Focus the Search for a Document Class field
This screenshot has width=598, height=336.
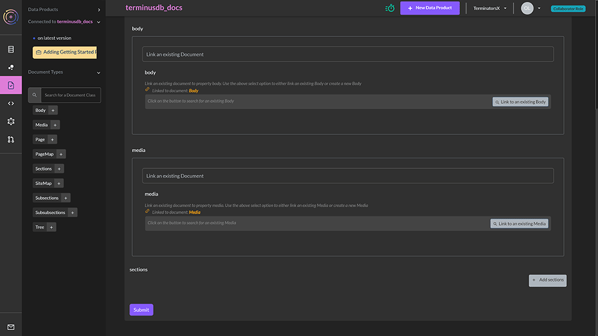(x=71, y=95)
